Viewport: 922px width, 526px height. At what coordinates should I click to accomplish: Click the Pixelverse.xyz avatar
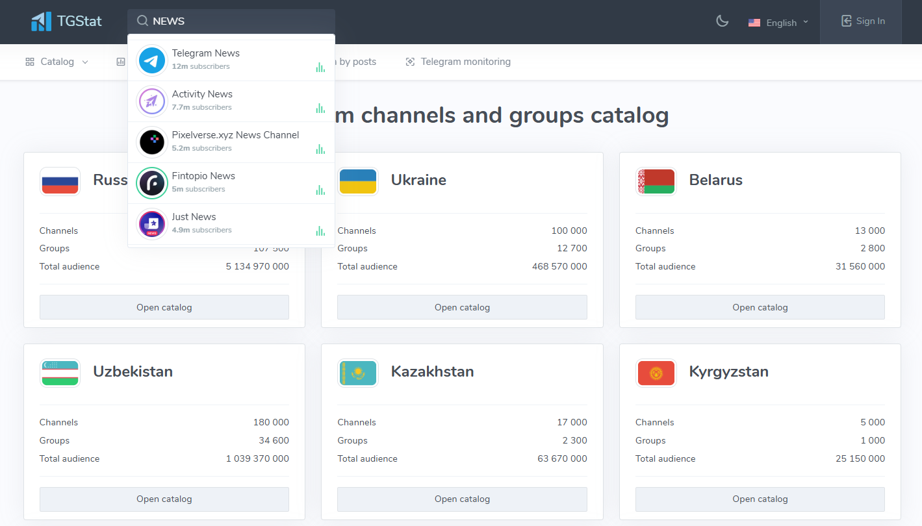[152, 142]
